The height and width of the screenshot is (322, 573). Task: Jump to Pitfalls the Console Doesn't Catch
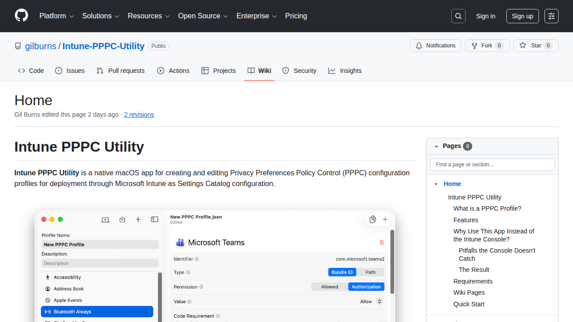click(x=497, y=254)
